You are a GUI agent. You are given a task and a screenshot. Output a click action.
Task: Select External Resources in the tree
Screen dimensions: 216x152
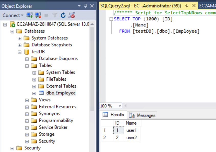coord(58,107)
